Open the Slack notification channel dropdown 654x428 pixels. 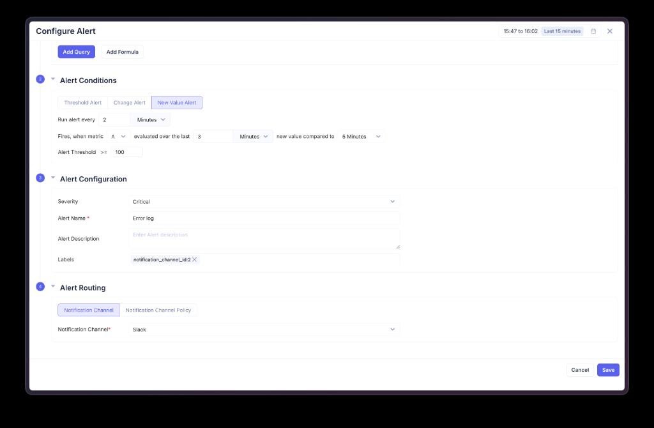click(264, 330)
